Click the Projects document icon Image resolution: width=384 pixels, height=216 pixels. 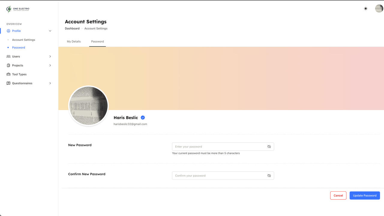coord(8,65)
